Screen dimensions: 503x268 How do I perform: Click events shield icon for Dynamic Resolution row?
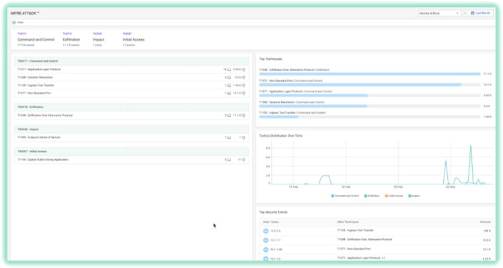243,77
